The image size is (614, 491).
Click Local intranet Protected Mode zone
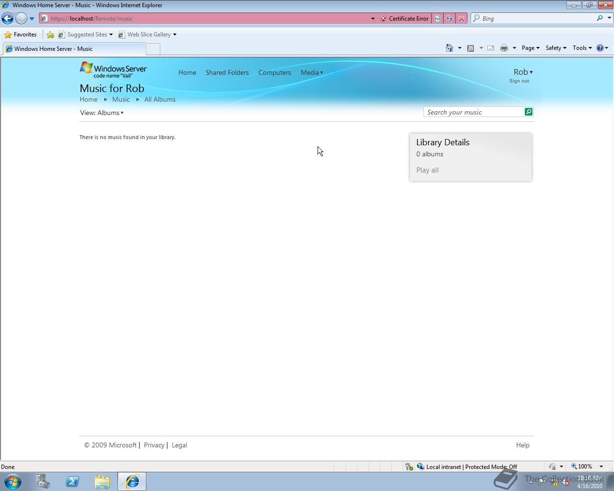[467, 467]
